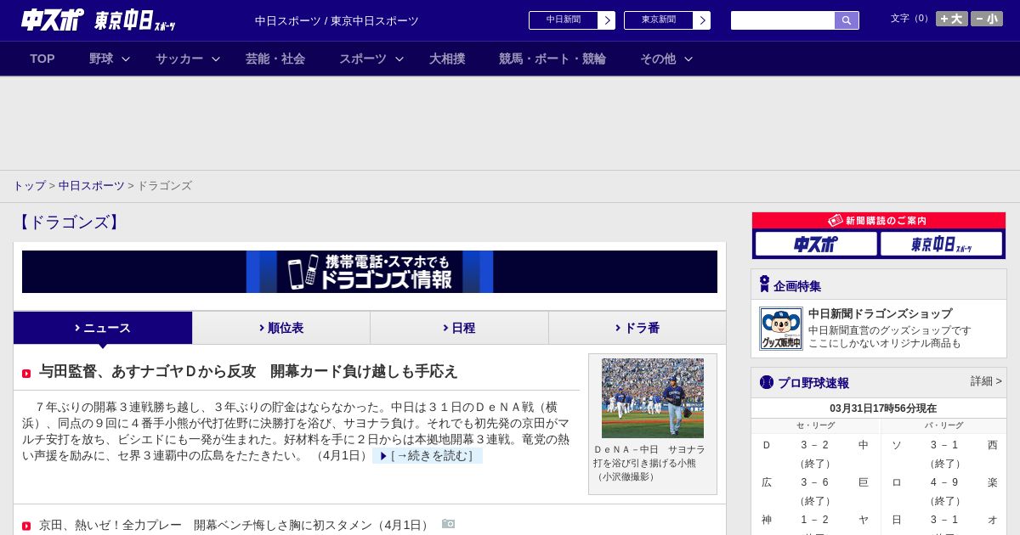Switch to ドラ番 tab
1020x535 pixels.
637,328
